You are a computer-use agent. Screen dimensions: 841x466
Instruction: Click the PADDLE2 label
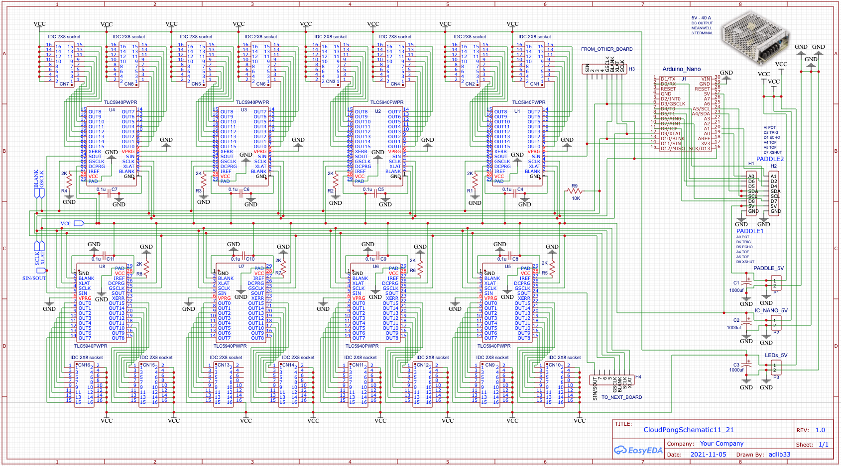(770, 159)
